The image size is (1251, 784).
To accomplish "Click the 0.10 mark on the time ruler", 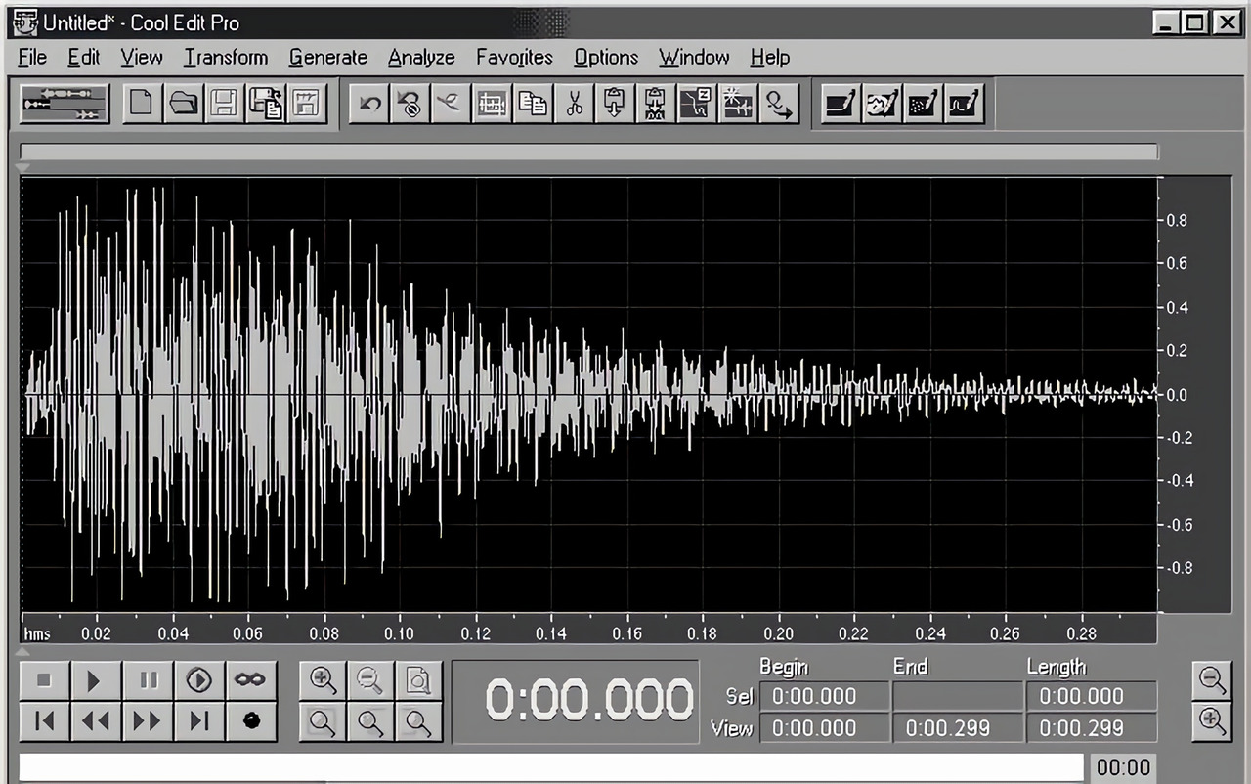I will click(399, 633).
